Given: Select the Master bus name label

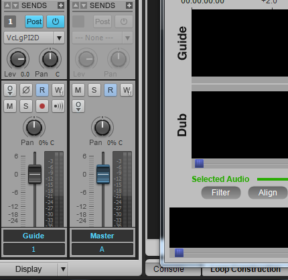Looking at the screenshot, I should pos(102,236).
